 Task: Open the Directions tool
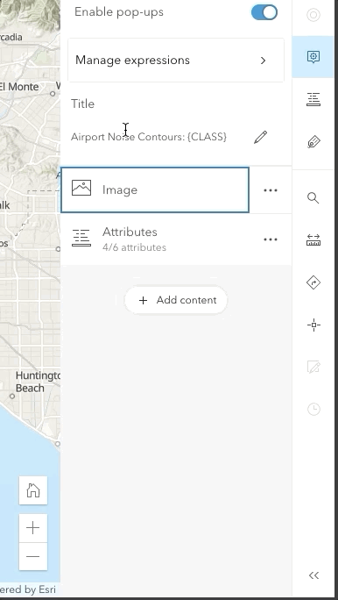pos(313,282)
